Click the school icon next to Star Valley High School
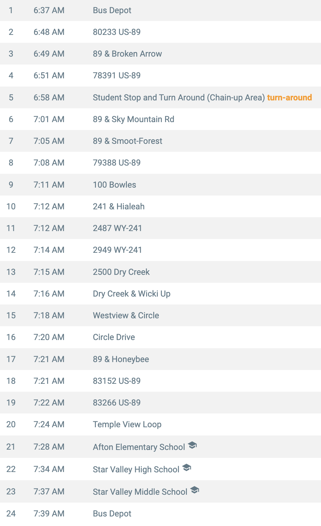Viewport: 321px width, 526px height. (x=187, y=467)
